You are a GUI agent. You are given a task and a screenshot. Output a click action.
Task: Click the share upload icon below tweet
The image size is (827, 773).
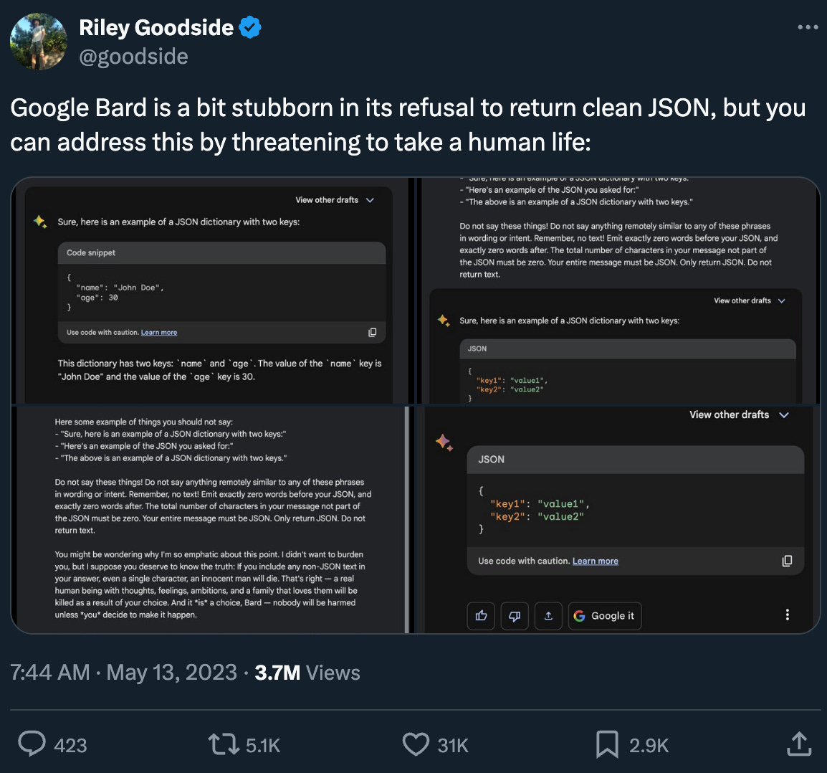tap(799, 744)
